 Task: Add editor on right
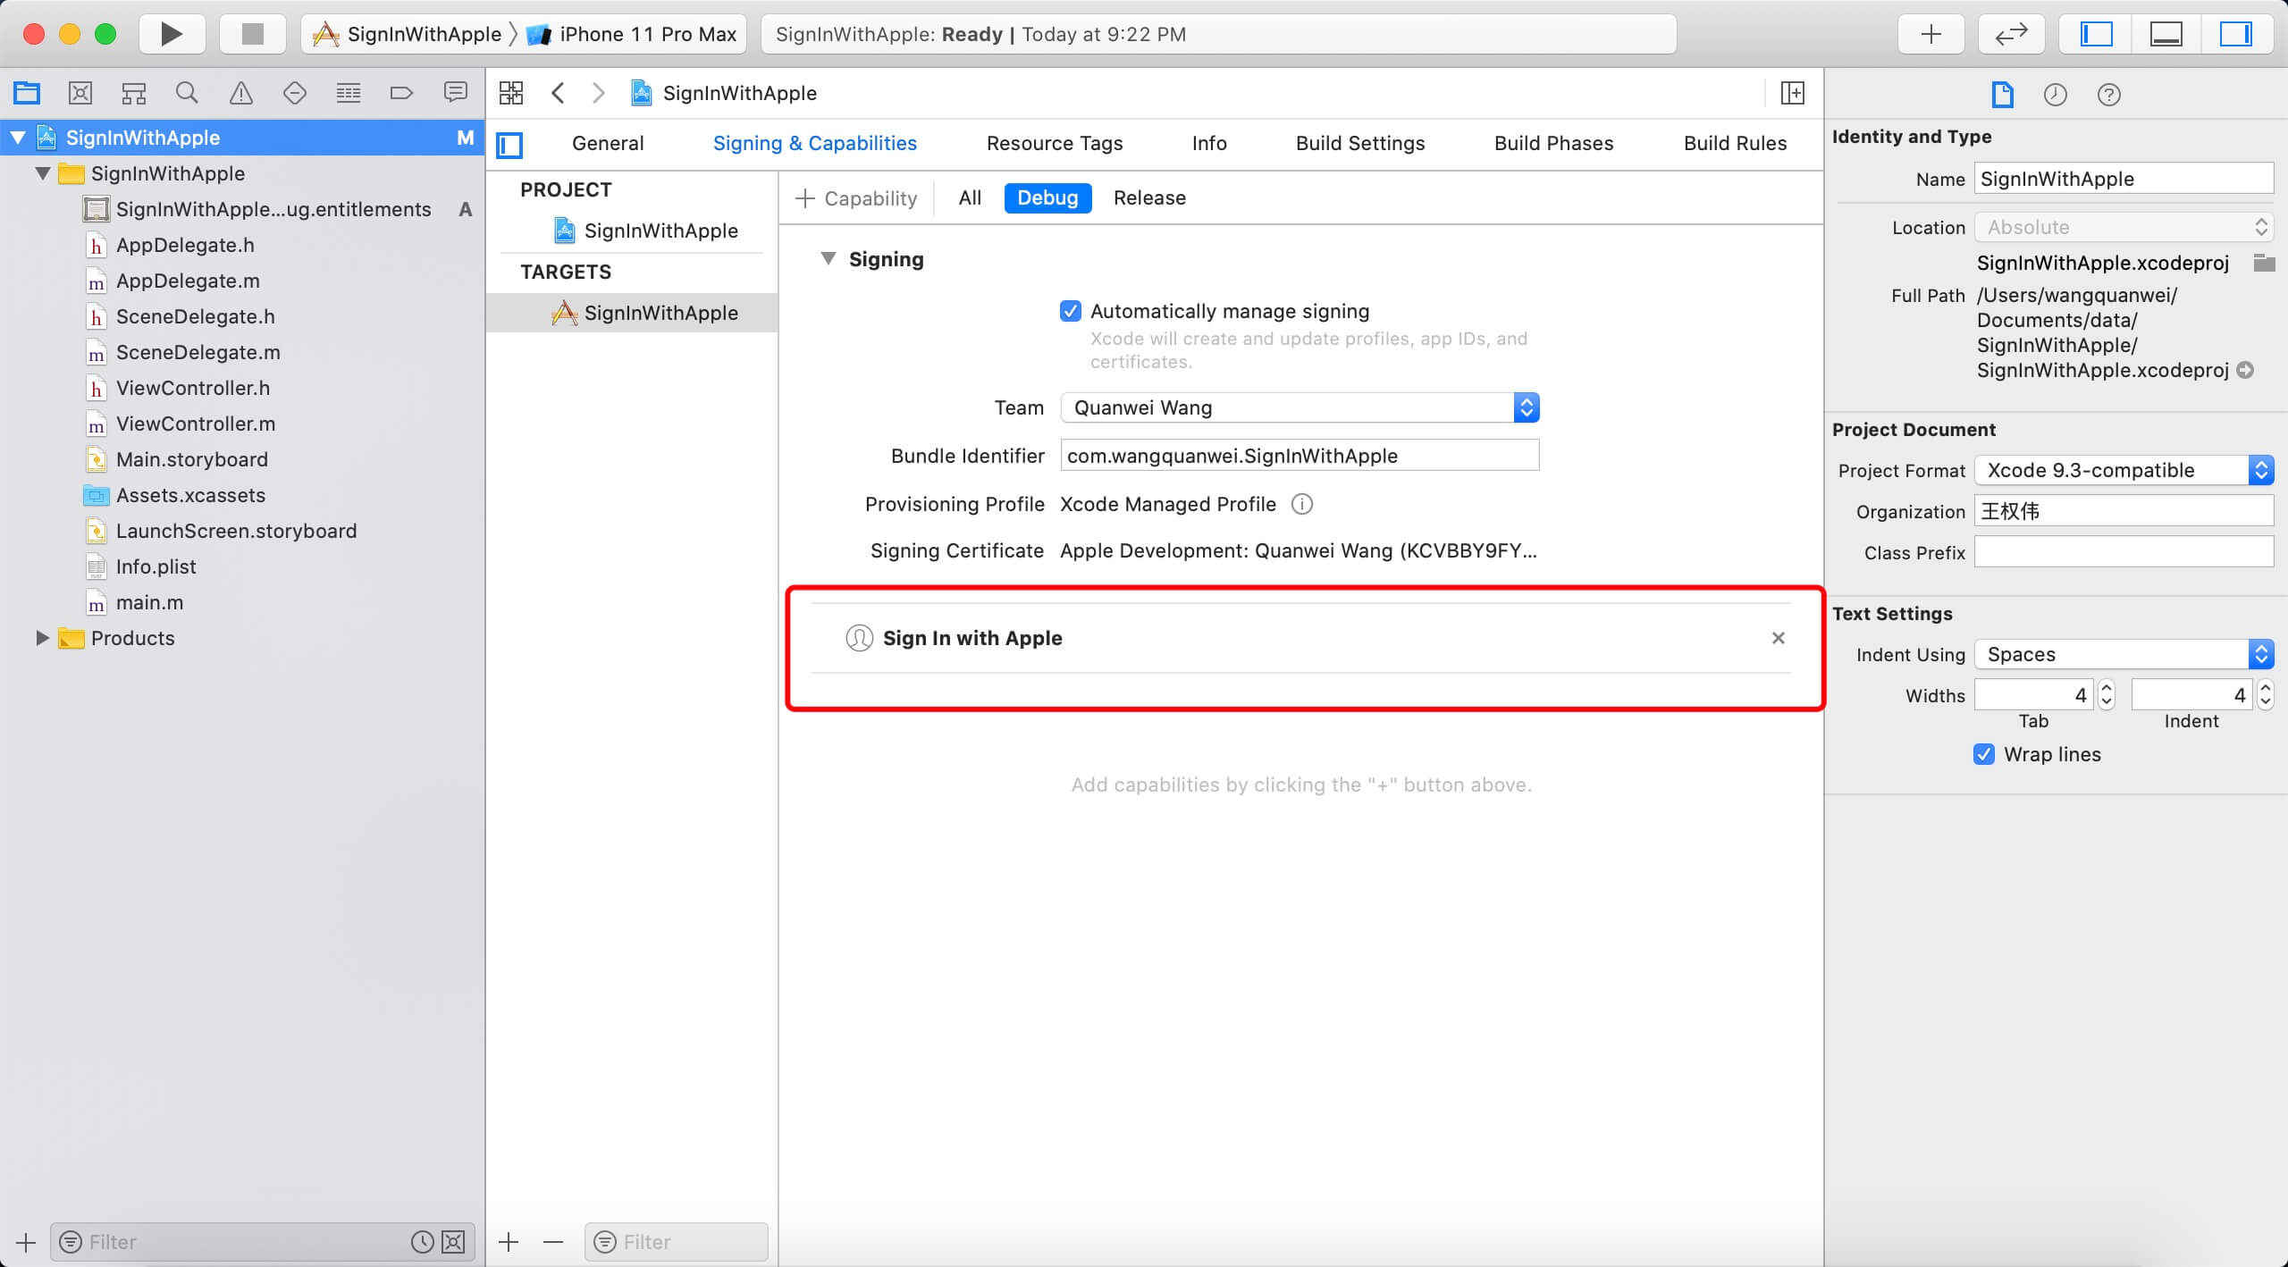point(1793,93)
